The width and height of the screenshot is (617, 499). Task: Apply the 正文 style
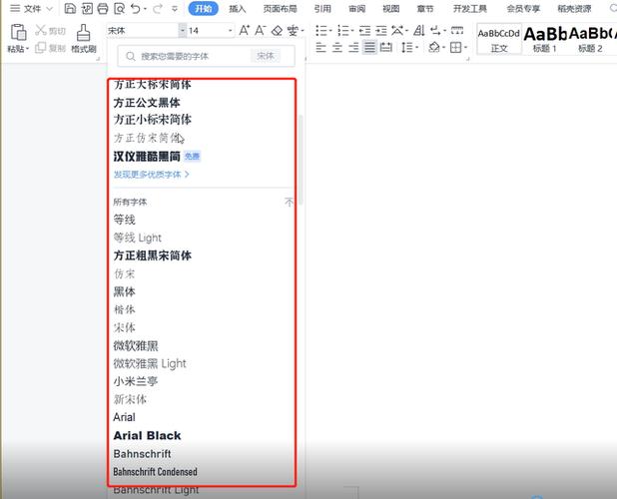pos(499,39)
